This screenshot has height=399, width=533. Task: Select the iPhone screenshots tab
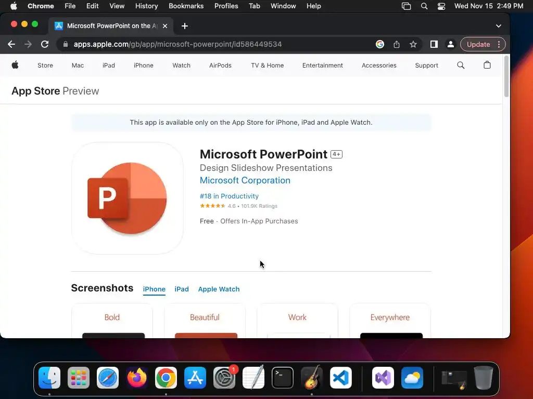154,289
